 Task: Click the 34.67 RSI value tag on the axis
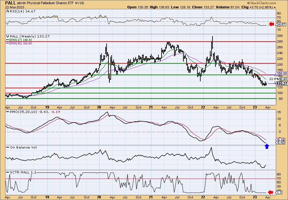[x=281, y=24]
